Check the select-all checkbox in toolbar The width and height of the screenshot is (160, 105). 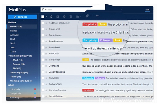[x=43, y=17]
